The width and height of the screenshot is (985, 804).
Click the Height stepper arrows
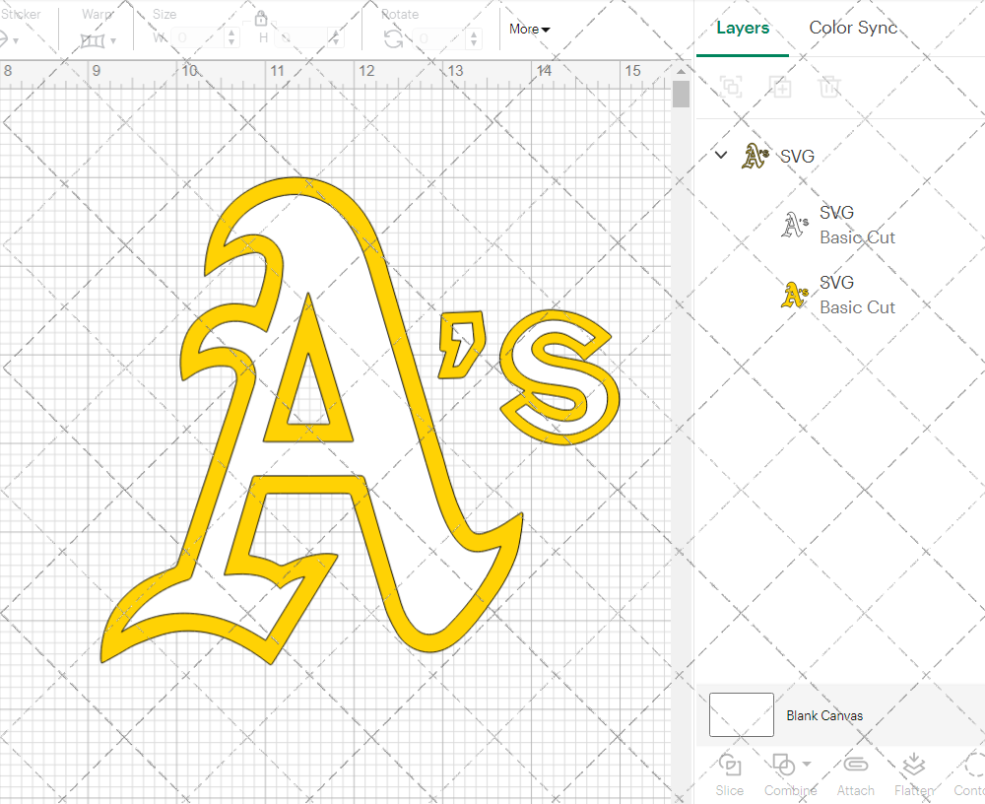pos(336,38)
